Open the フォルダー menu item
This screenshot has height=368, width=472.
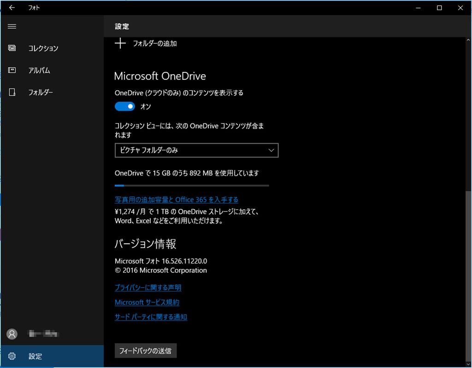(52, 92)
